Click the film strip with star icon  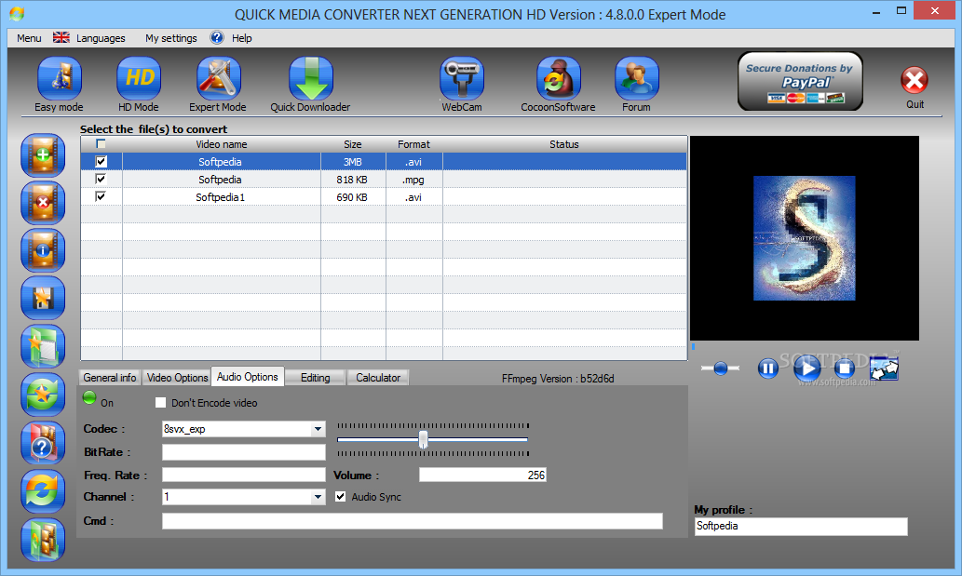pos(43,299)
